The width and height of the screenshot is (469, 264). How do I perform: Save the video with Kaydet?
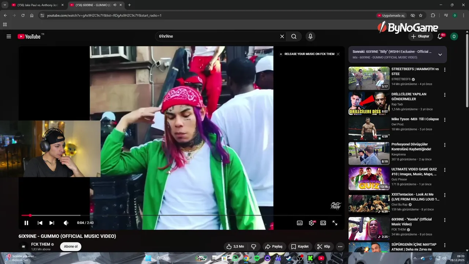(300, 246)
